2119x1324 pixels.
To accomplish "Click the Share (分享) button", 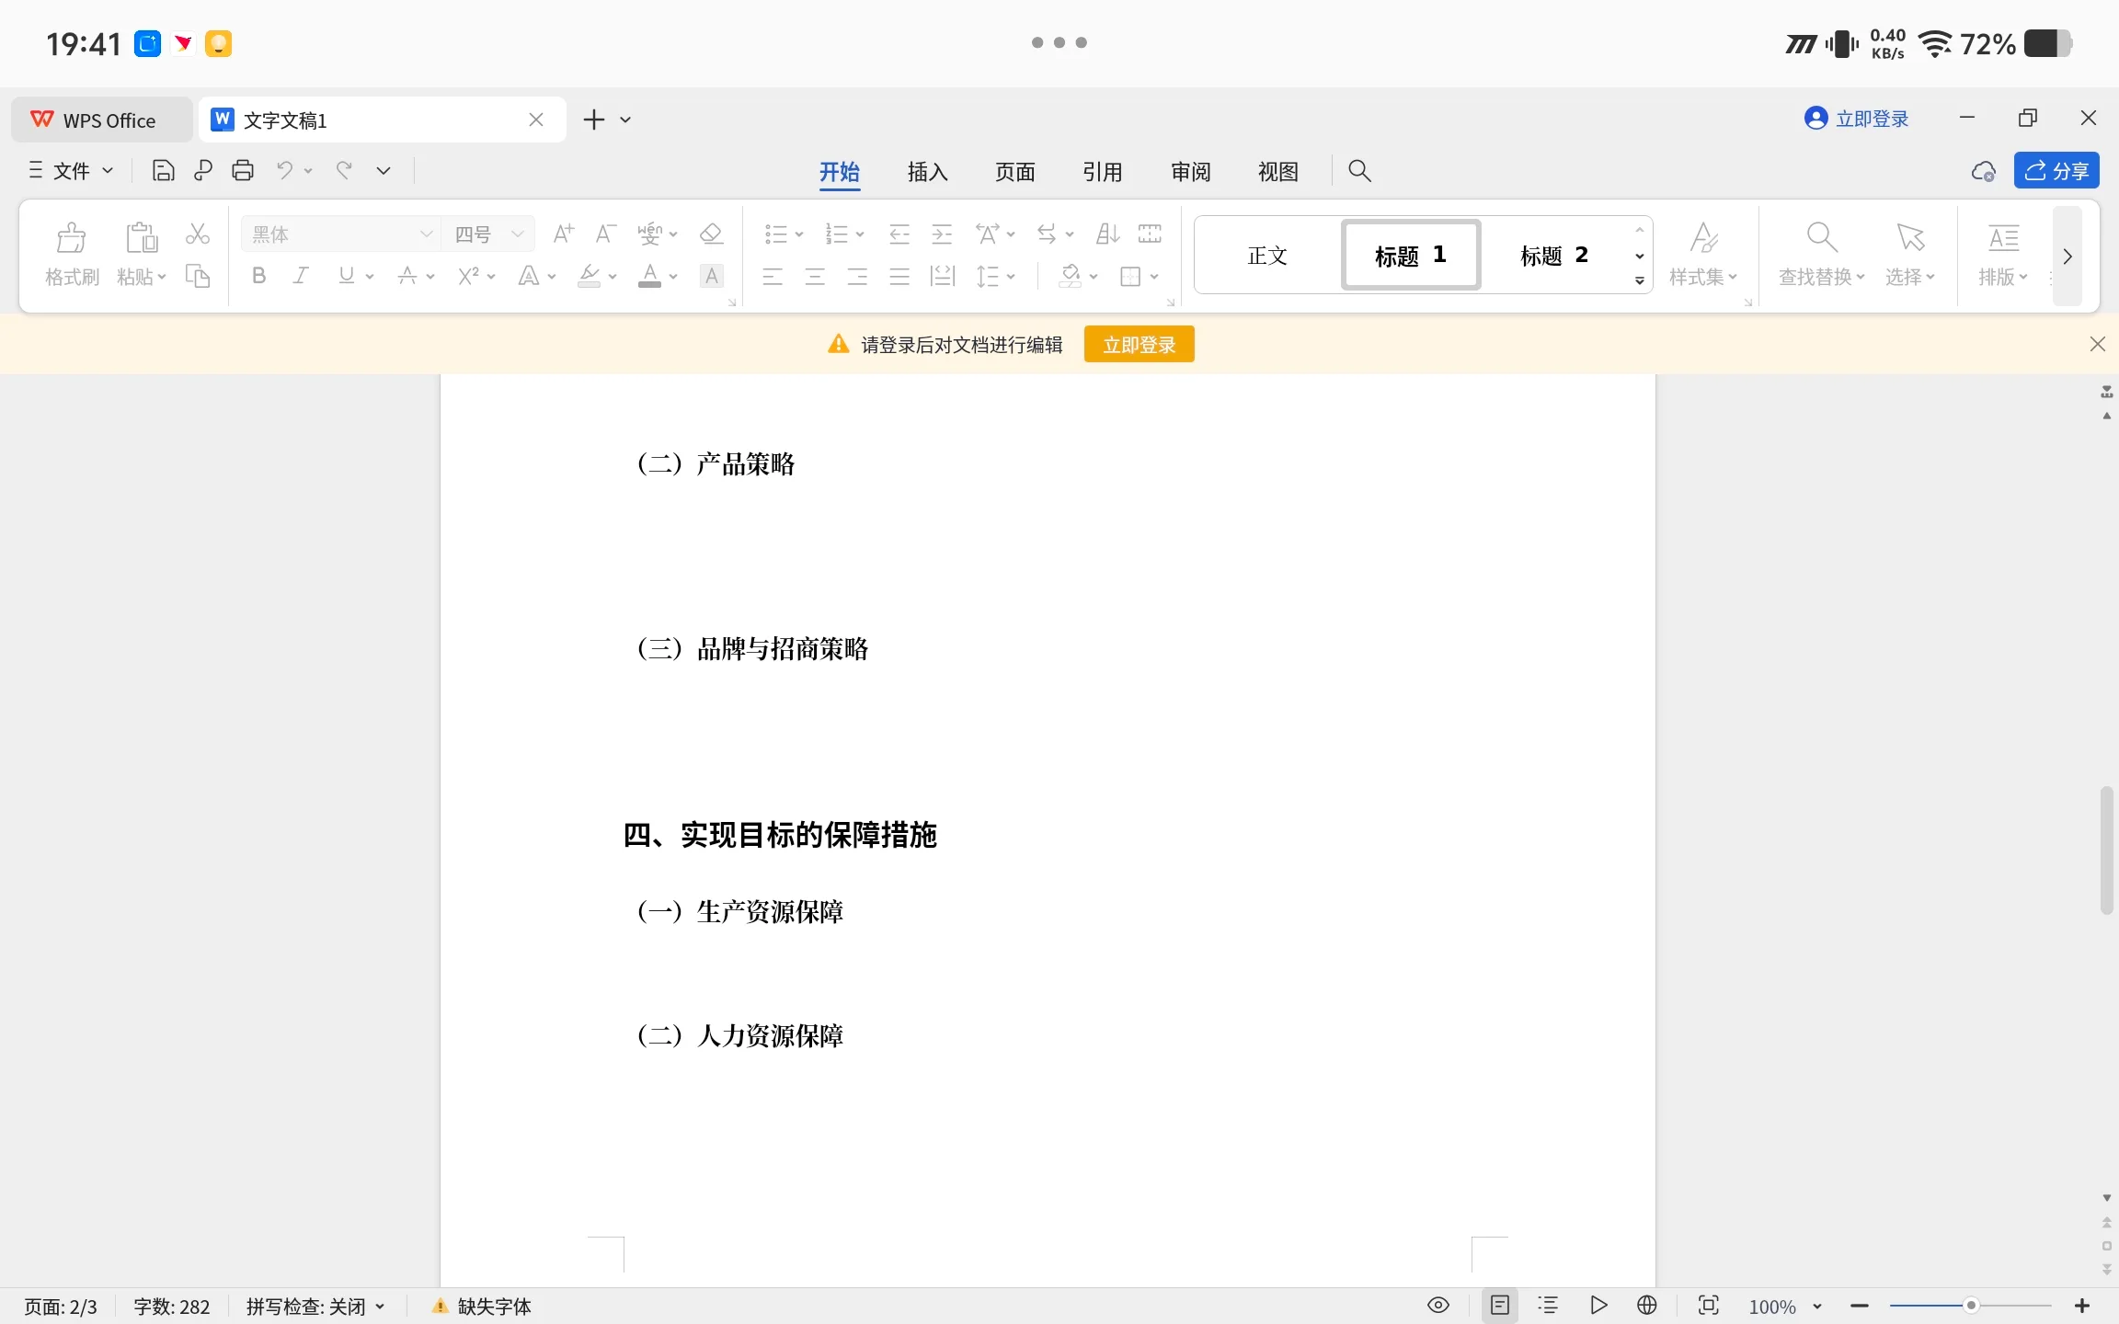I will tap(2056, 171).
